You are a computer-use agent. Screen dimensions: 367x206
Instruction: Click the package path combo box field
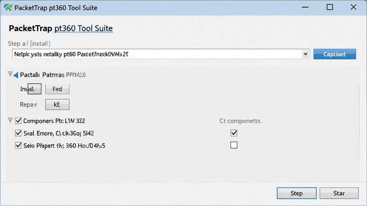[x=161, y=54]
